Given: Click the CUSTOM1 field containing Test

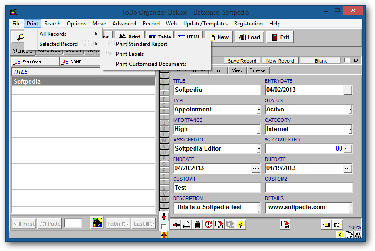Looking at the screenshot, I should pyautogui.click(x=217, y=188).
